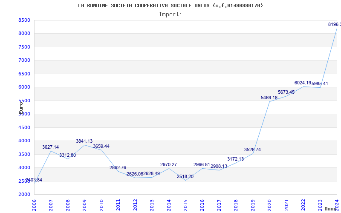Select the 3312.80 data label
Viewport: 341px width, 213px height.
pyautogui.click(x=68, y=155)
